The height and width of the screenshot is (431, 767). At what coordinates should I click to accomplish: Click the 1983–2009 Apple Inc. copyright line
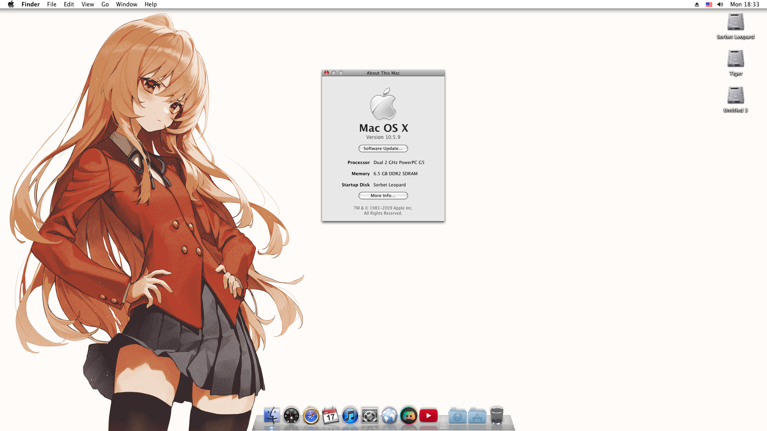coord(383,208)
